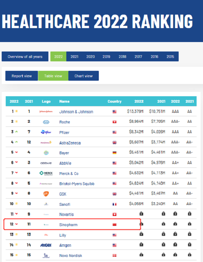Click the Roche logo icon
This screenshot has width=203, height=262.
(46, 122)
